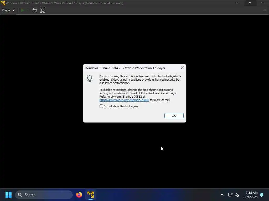Launch Firefox from the taskbar
The width and height of the screenshot is (269, 201).
(x=79, y=195)
